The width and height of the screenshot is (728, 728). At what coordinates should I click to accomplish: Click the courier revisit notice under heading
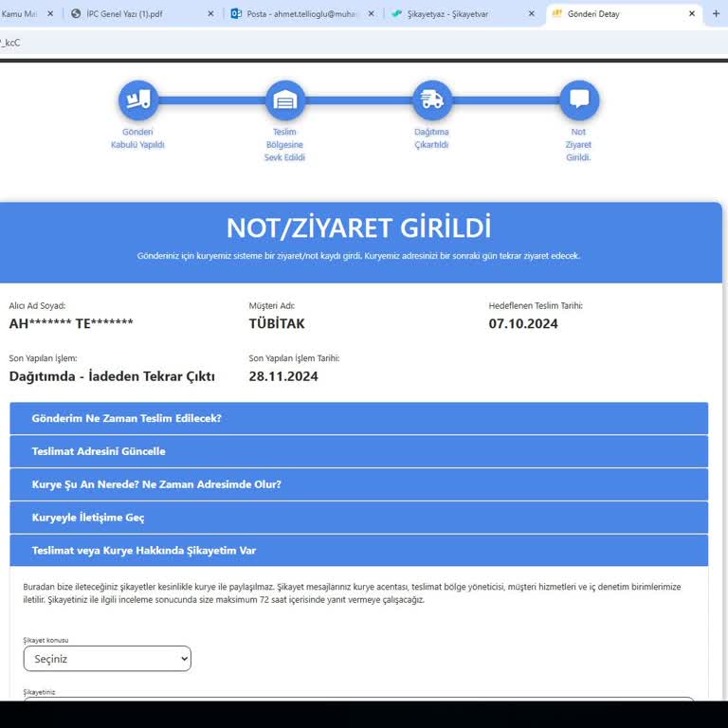click(x=358, y=256)
